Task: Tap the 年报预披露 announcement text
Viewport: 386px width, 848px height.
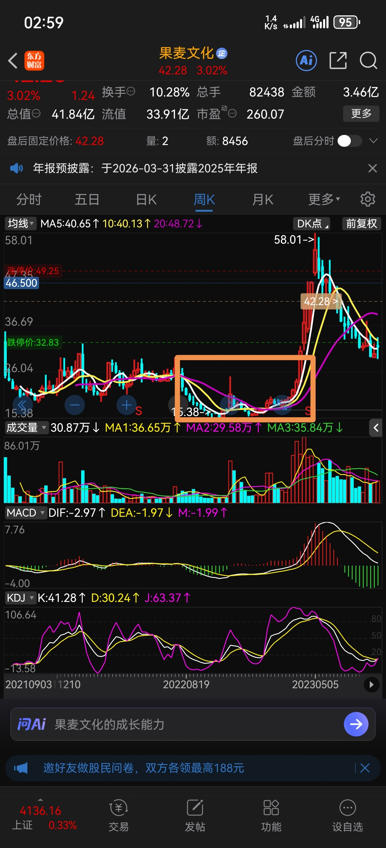Action: [145, 168]
